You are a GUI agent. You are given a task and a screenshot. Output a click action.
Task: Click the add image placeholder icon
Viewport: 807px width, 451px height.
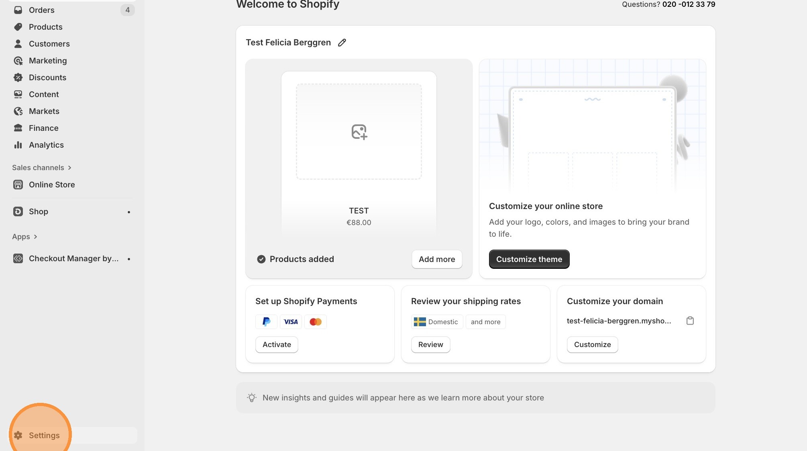359,132
